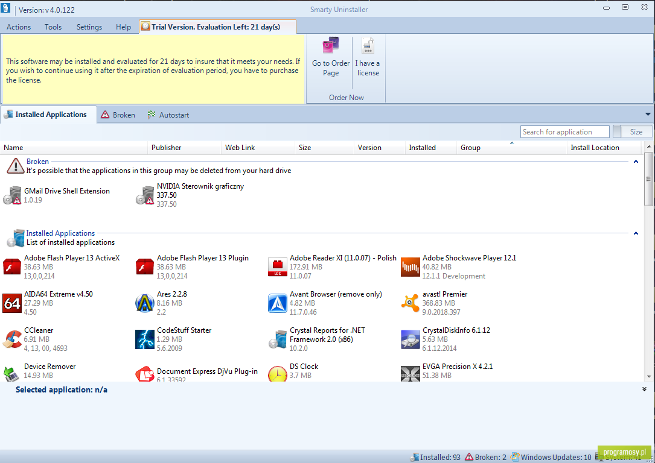Open the Tools menu

point(53,27)
